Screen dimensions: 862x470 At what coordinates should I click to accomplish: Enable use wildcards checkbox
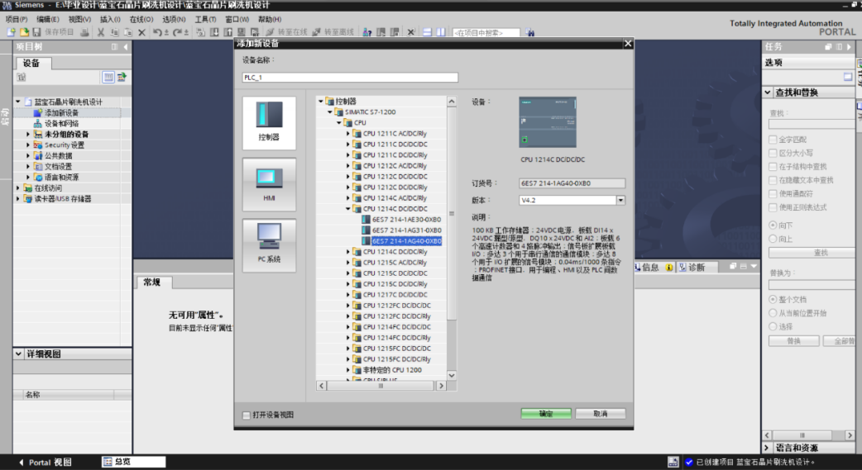click(773, 194)
